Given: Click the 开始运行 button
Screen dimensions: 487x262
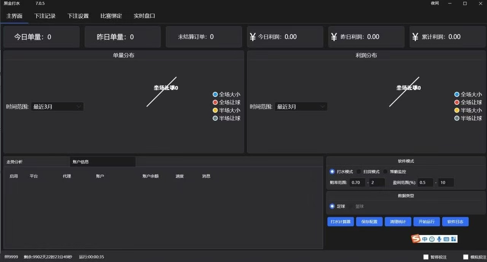Looking at the screenshot, I should click(427, 222).
